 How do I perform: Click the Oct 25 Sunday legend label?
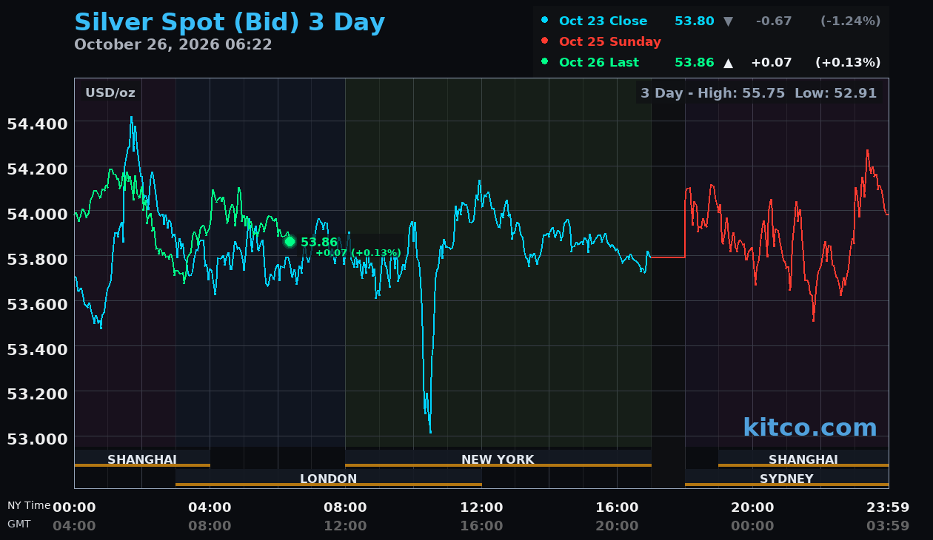[x=610, y=42]
